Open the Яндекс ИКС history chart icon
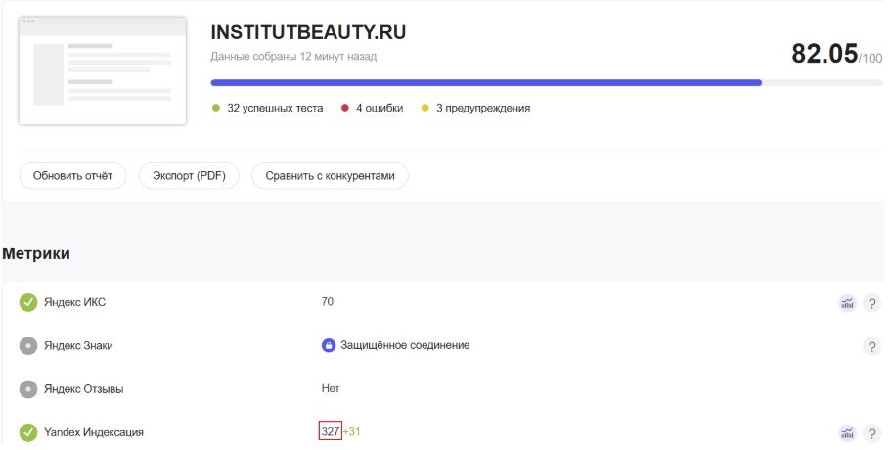This screenshot has width=893, height=450. [848, 303]
